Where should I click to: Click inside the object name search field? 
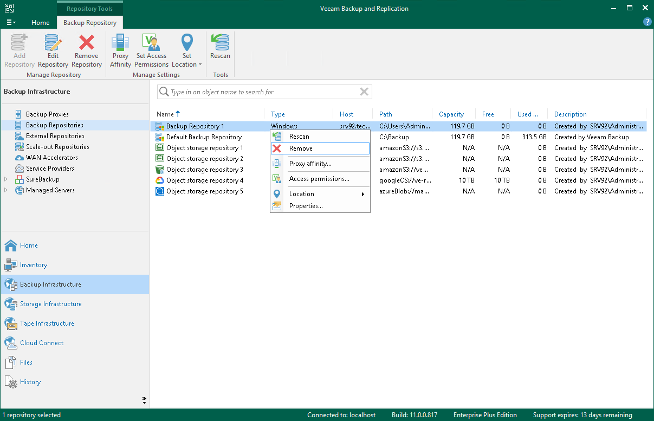[264, 92]
